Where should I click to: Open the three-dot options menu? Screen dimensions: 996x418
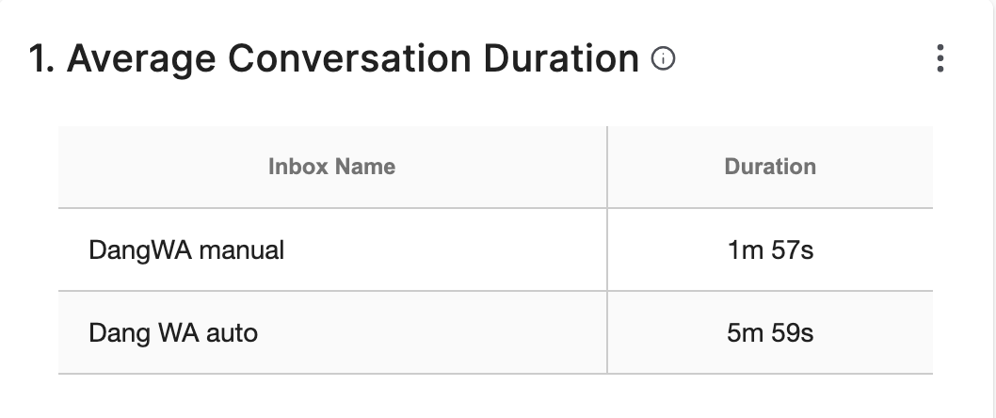(x=940, y=58)
